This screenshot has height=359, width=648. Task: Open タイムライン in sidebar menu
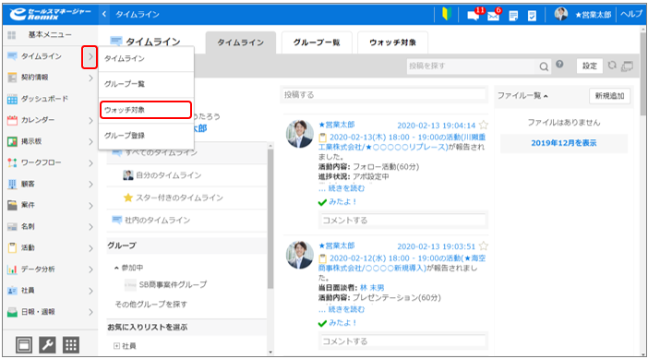pos(42,56)
